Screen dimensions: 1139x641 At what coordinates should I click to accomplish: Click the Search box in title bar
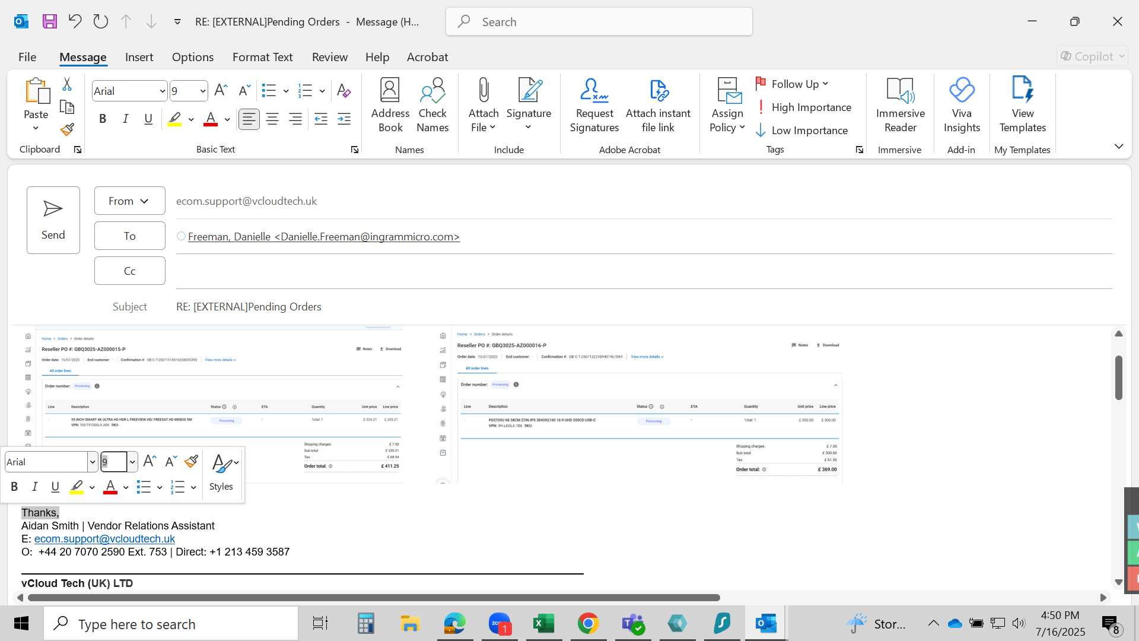pyautogui.click(x=599, y=22)
